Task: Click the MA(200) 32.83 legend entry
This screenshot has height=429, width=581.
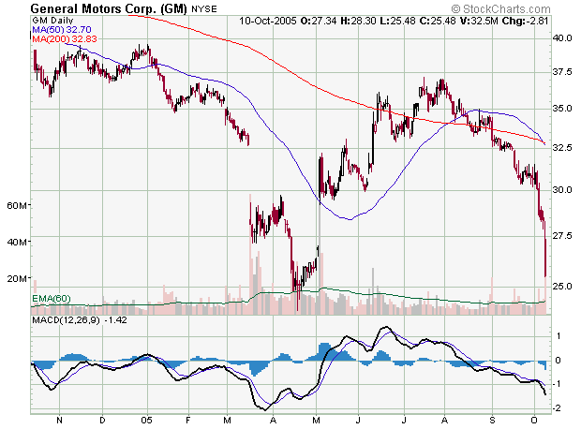Action: point(65,39)
